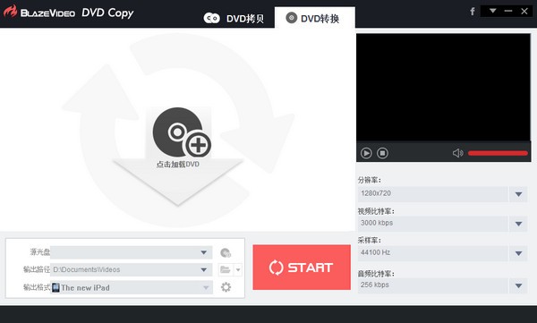Open The new iPad format dropdown
The height and width of the screenshot is (323, 537).
(x=206, y=287)
